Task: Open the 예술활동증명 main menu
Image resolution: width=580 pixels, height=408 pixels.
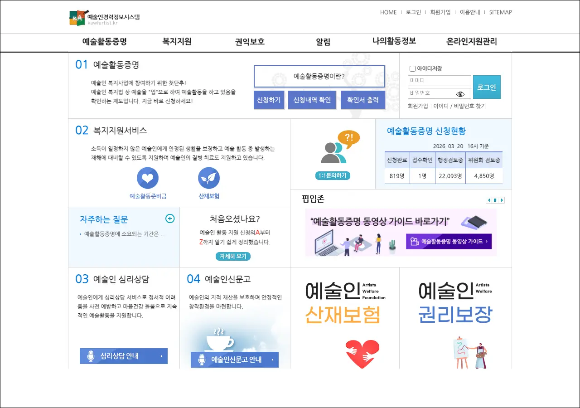Action: click(x=104, y=42)
